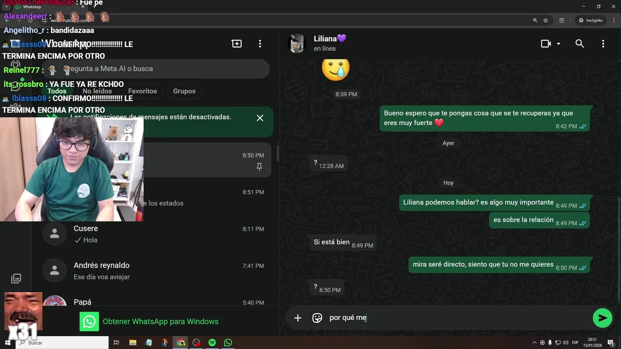Viewport: 621px width, 349px height.
Task: Open the volume control in system tray
Action: pos(565,343)
